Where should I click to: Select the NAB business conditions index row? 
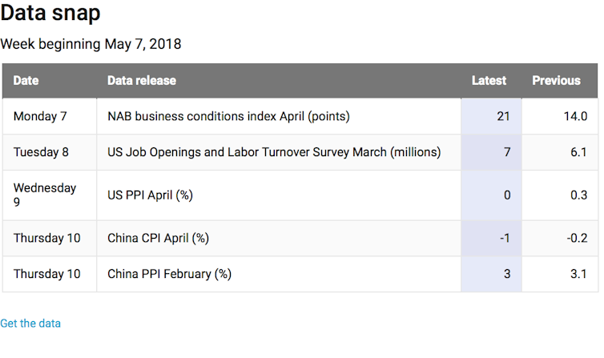point(228,117)
